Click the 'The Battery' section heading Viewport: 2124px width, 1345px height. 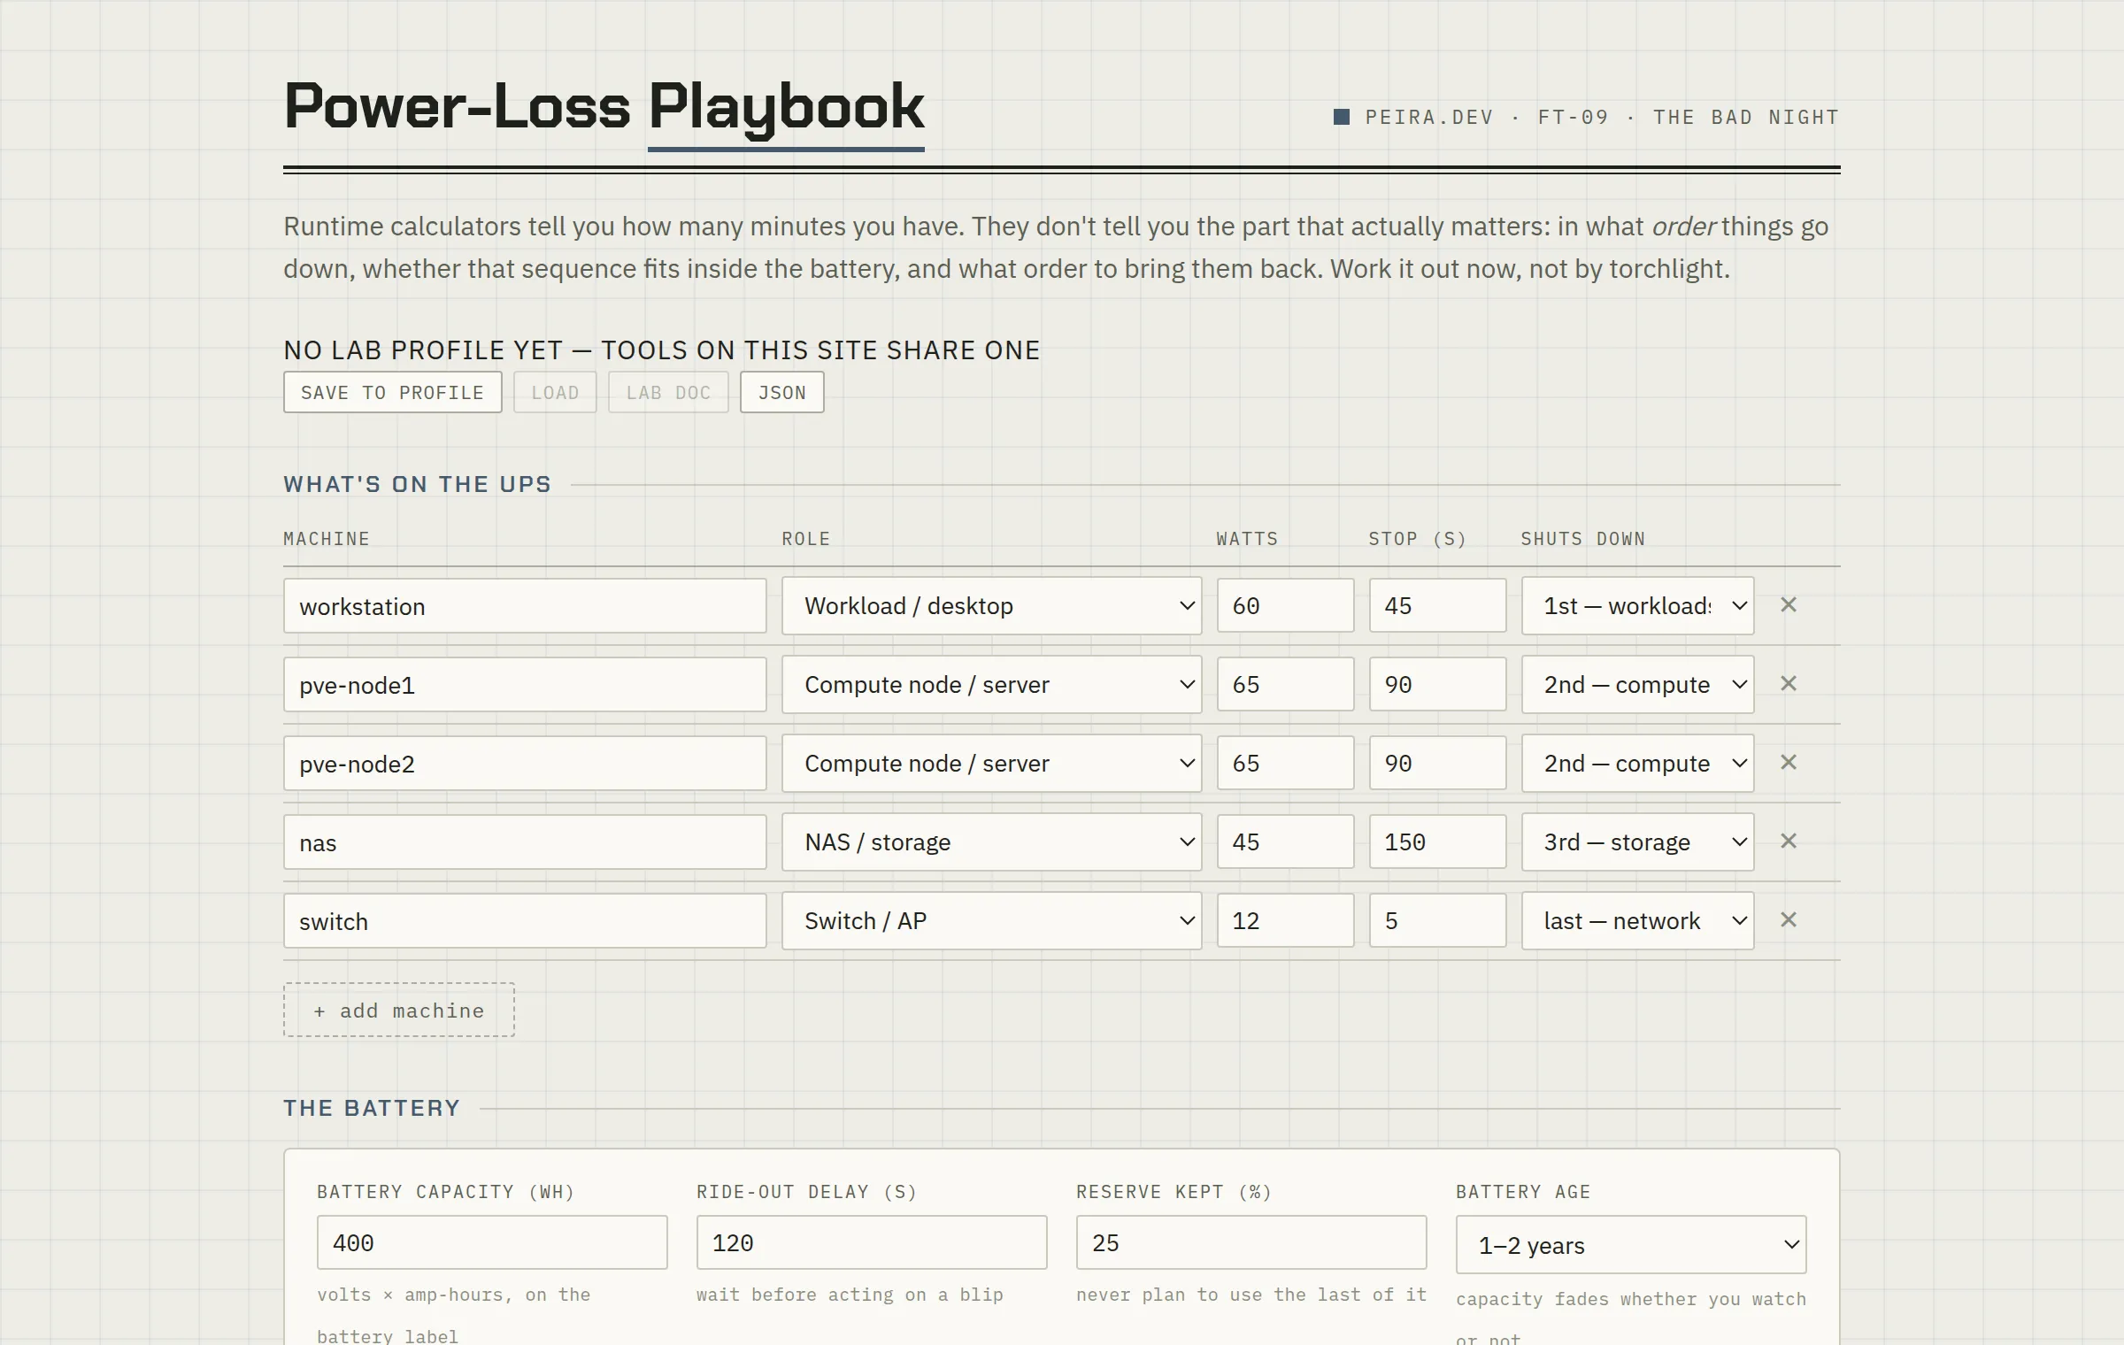[x=372, y=1108]
